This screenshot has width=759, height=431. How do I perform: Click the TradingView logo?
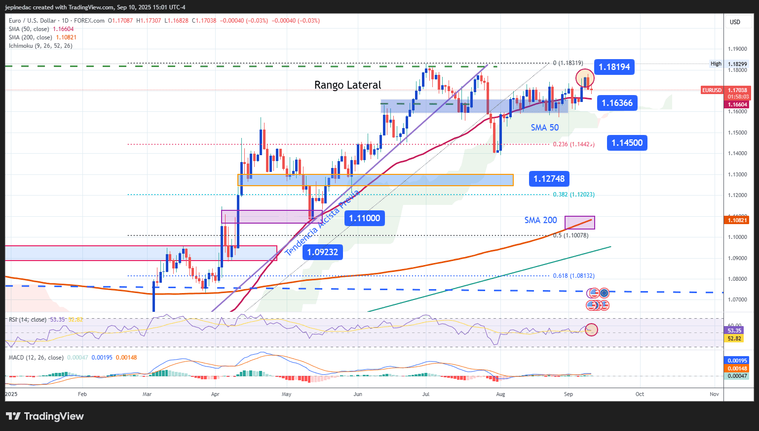(47, 416)
